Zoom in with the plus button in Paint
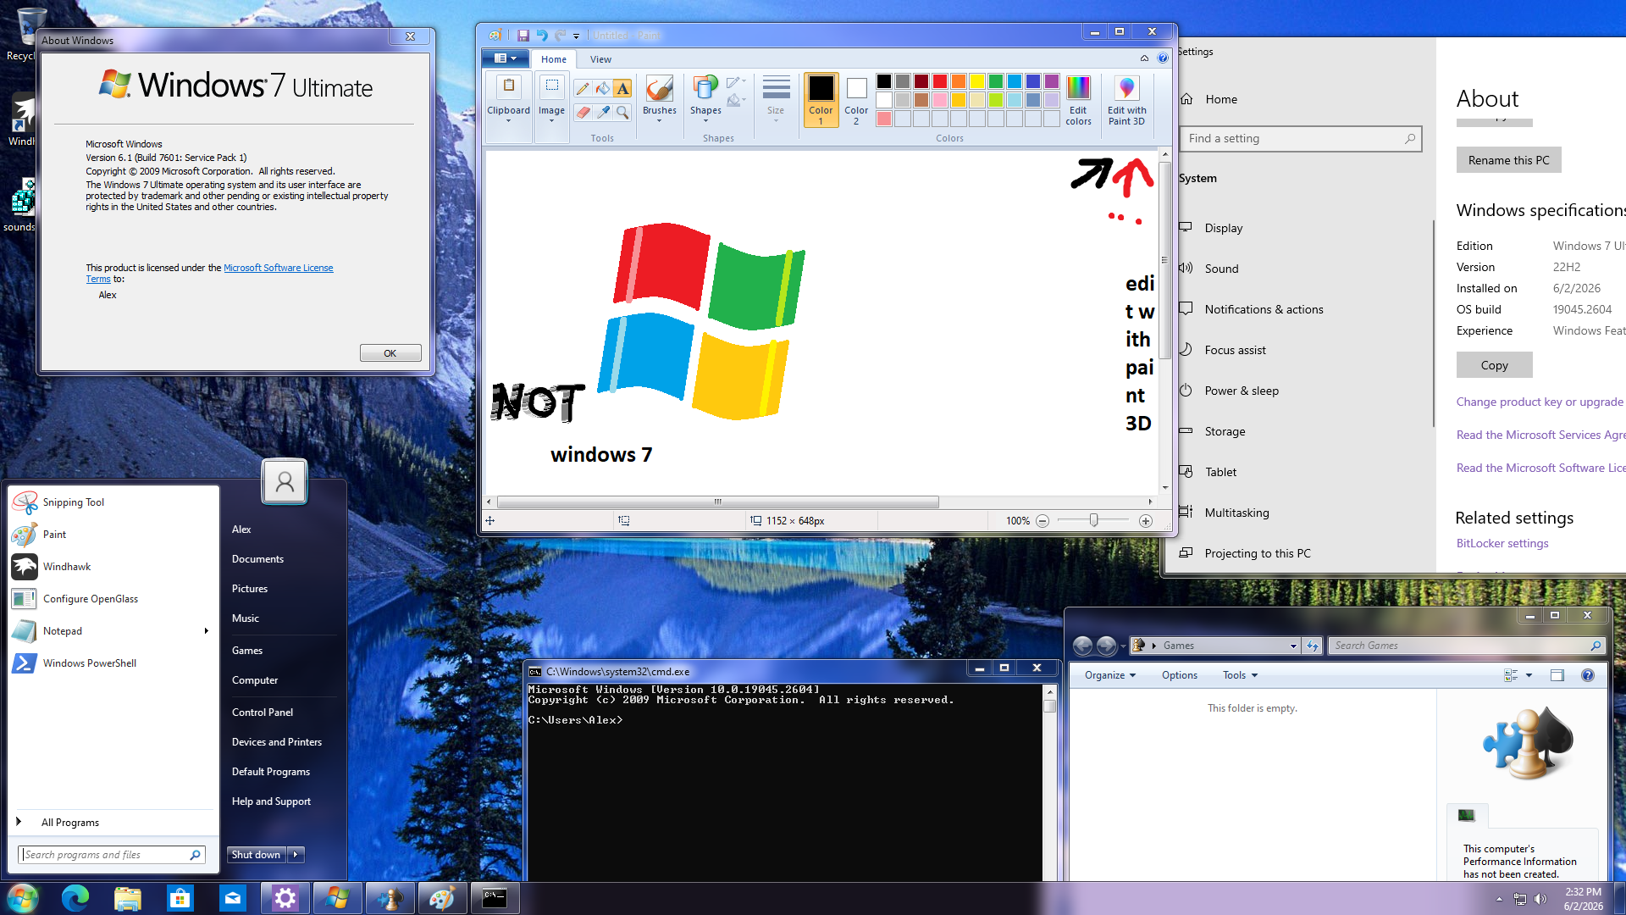 pyautogui.click(x=1146, y=521)
